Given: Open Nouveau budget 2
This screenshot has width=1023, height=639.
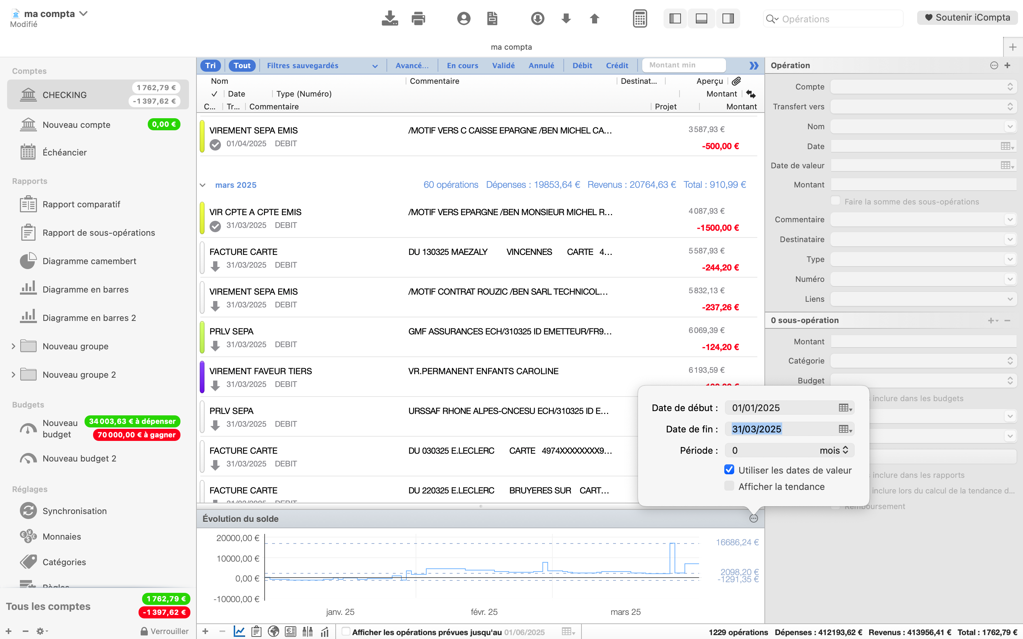Looking at the screenshot, I should [98, 458].
